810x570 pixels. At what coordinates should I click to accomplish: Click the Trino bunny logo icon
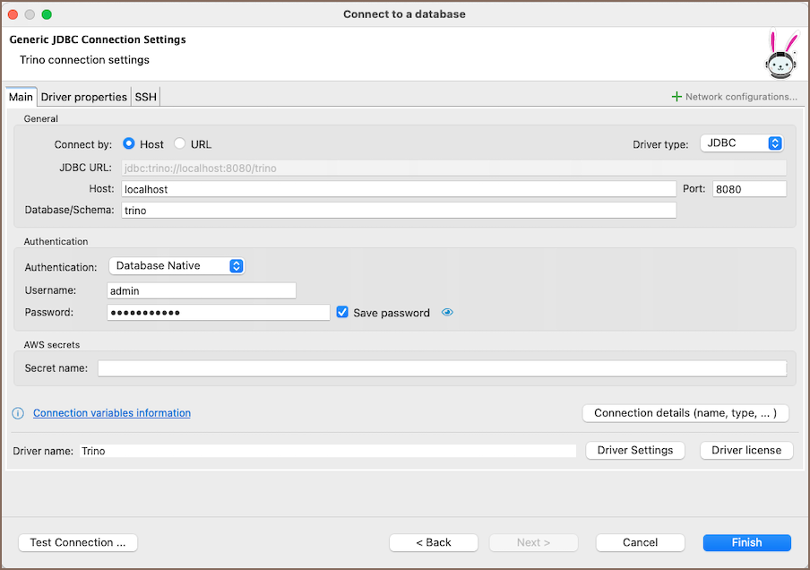[780, 56]
